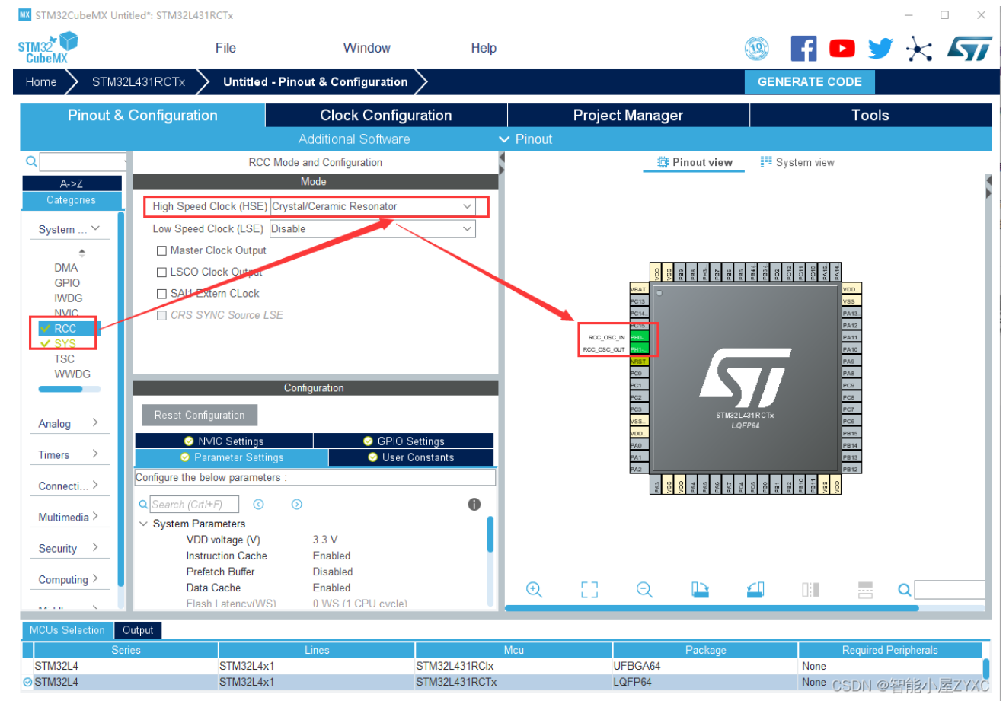
Task: Click the ST community network icon
Action: tap(919, 49)
